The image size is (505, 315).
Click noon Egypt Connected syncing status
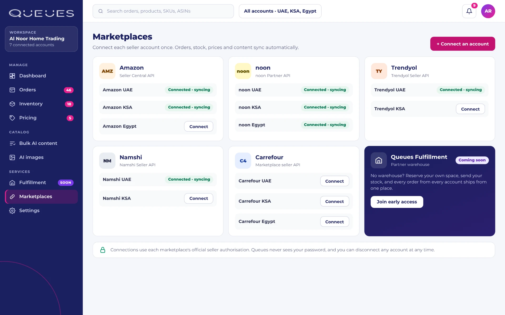click(325, 125)
